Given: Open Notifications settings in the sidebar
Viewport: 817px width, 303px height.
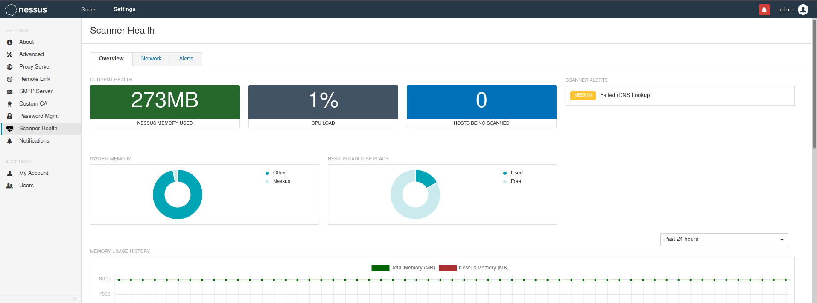Looking at the screenshot, I should tap(34, 140).
